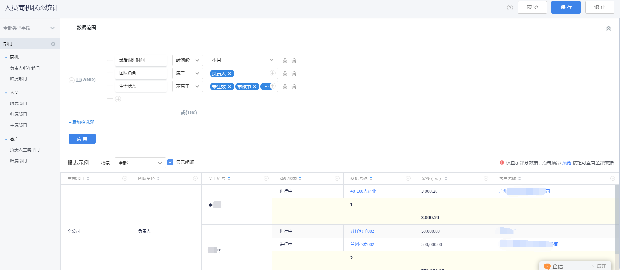Click the 生命状态 field box
This screenshot has width=620, height=270.
tap(141, 86)
